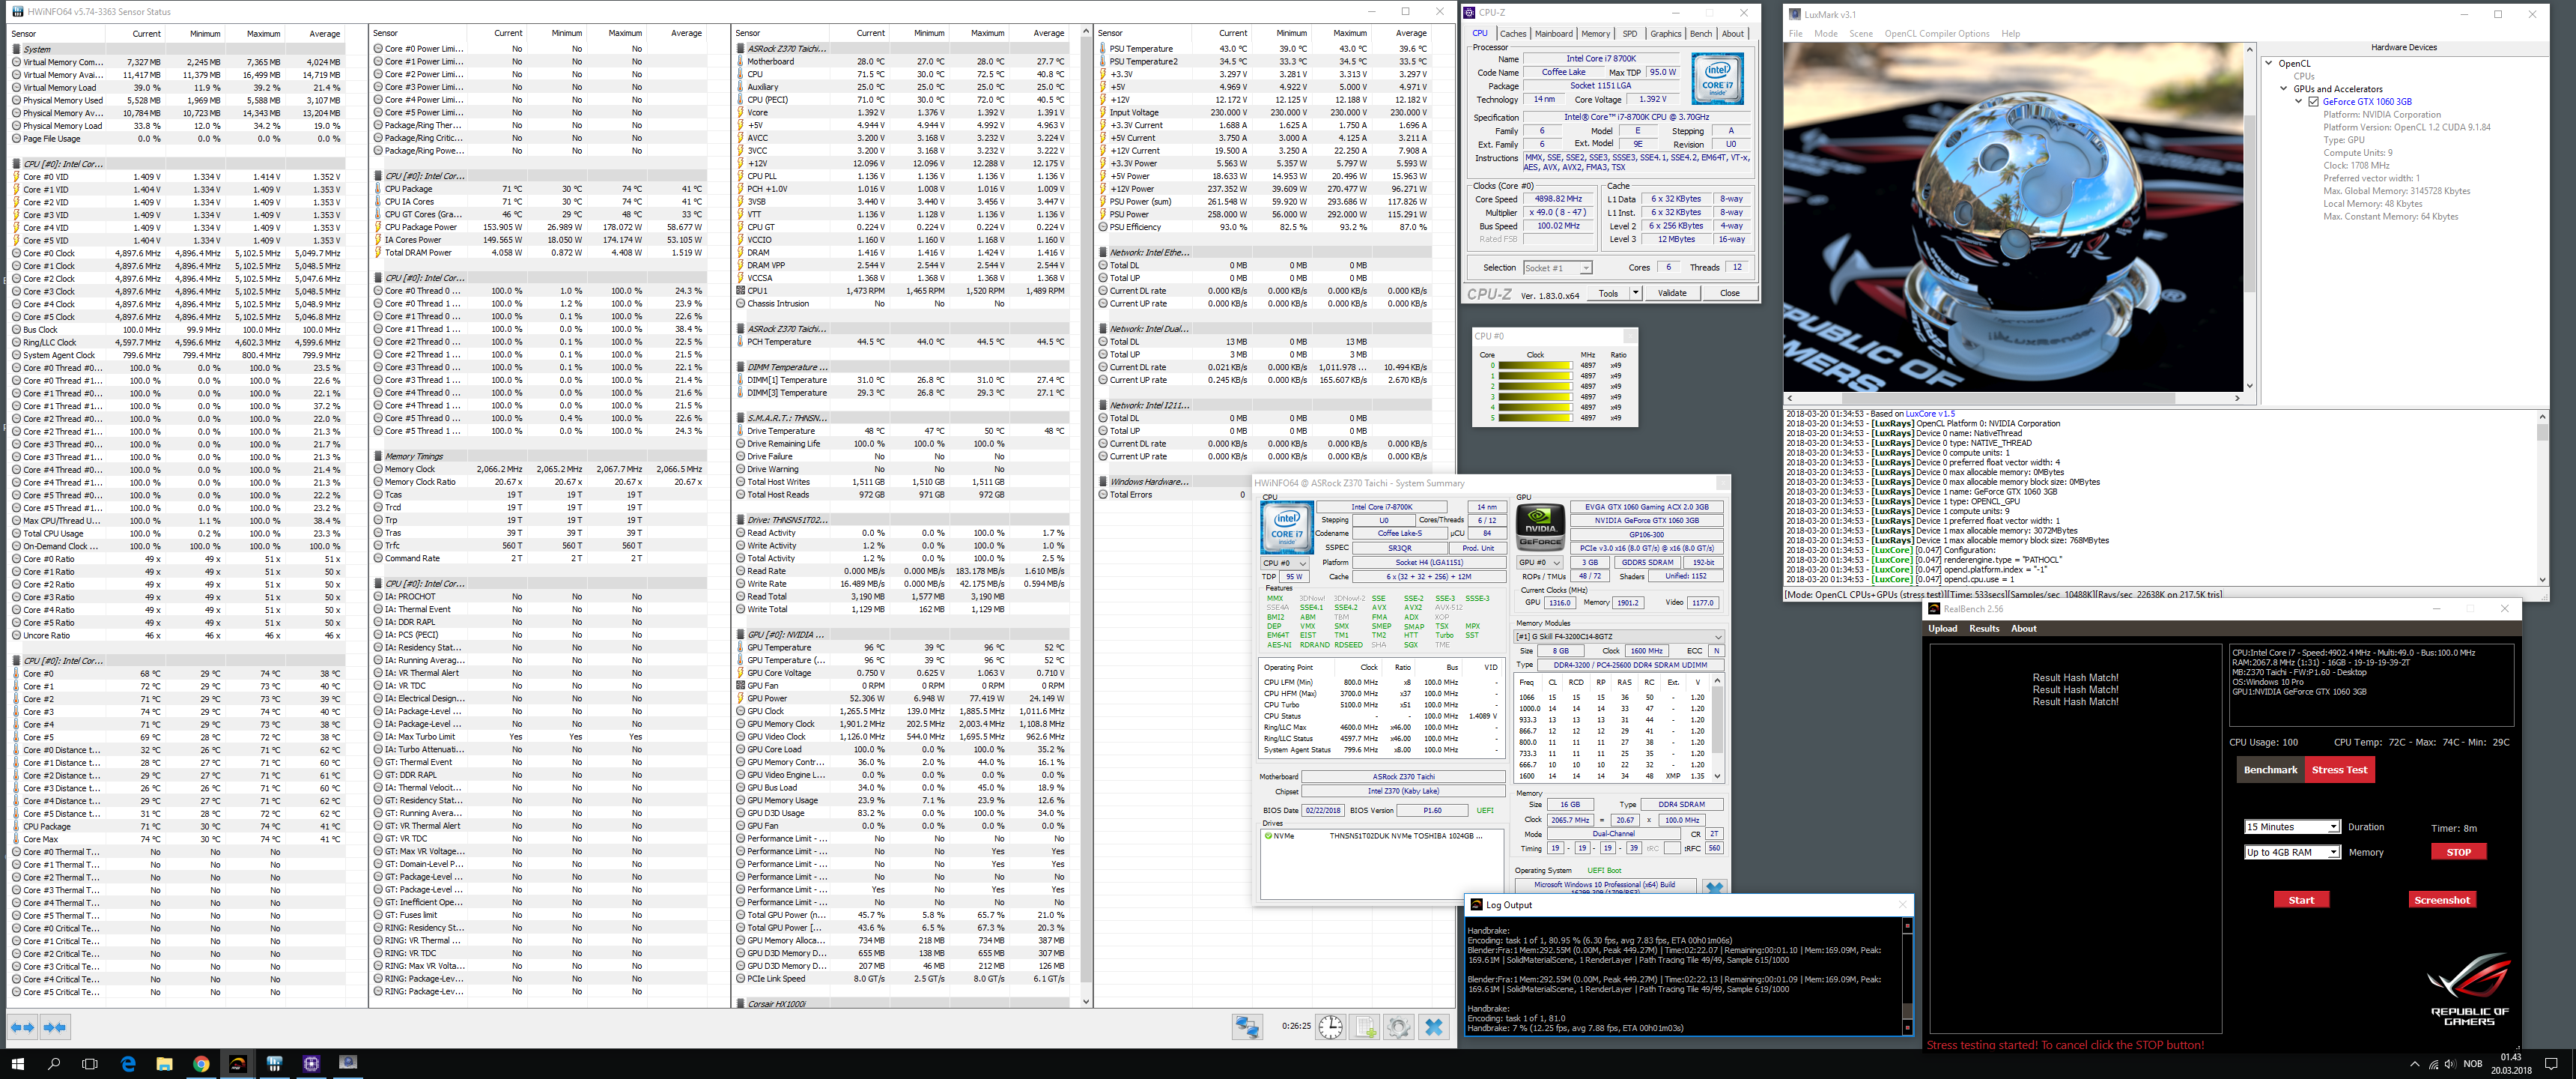Collapse GeForce GTX 1060 3GB device node
The width and height of the screenshot is (2576, 1079).
(2299, 101)
